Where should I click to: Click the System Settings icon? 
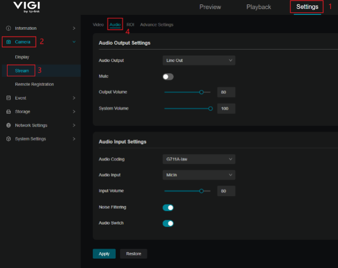(x=8, y=139)
